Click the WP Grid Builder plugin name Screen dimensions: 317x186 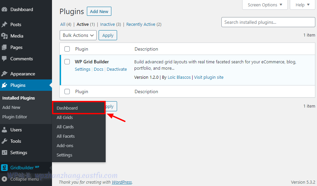(92, 62)
